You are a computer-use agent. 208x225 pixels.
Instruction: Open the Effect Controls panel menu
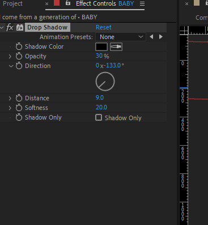click(x=142, y=4)
